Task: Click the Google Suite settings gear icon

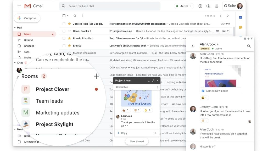Action: point(208,6)
